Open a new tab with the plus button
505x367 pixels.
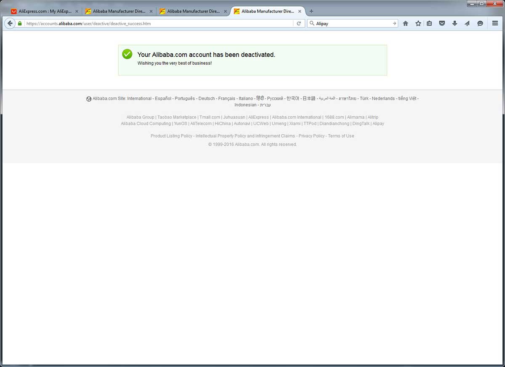(x=311, y=11)
